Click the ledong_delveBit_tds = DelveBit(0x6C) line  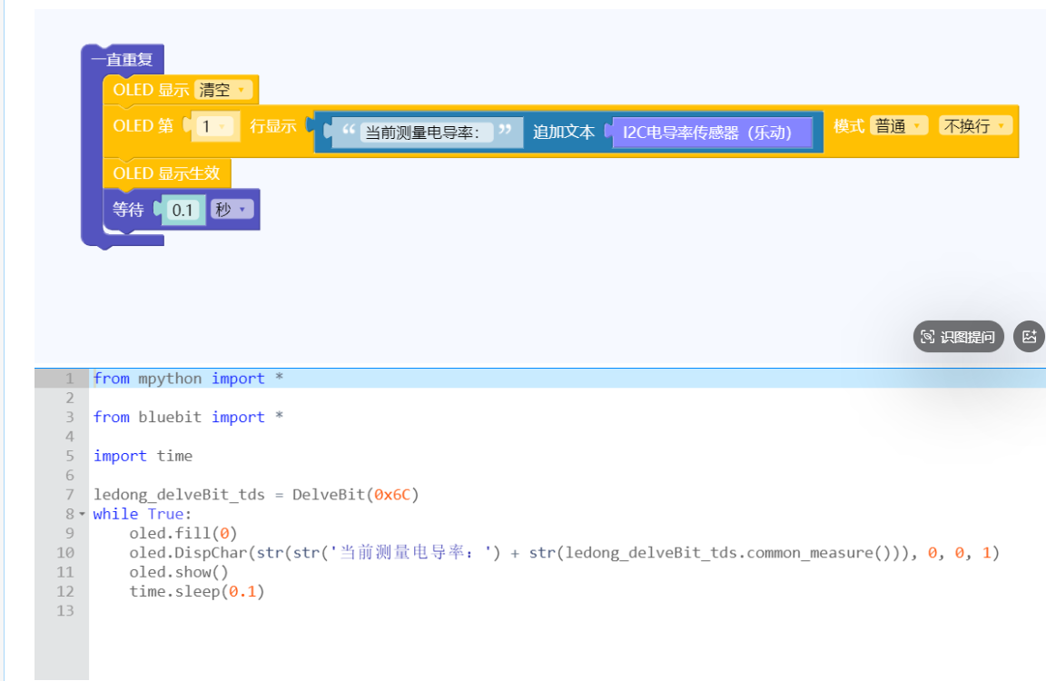[255, 494]
